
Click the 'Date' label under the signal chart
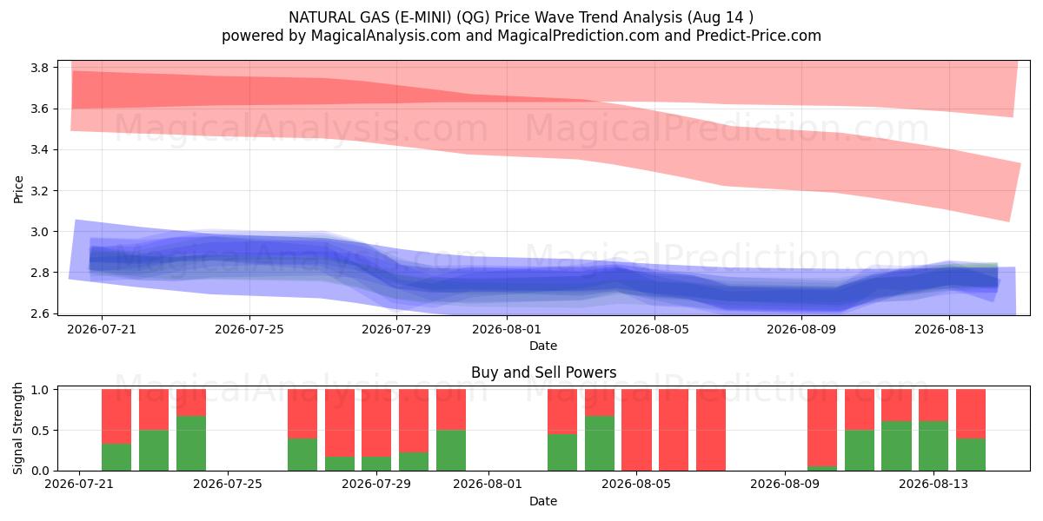pyautogui.click(x=543, y=501)
